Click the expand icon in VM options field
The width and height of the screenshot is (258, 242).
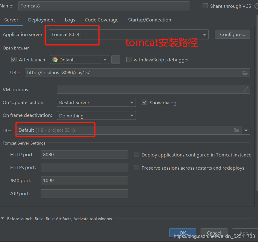tap(246, 89)
